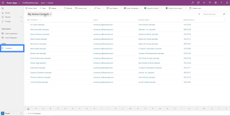
Task: Click the help question mark icon
Action: point(221,3)
